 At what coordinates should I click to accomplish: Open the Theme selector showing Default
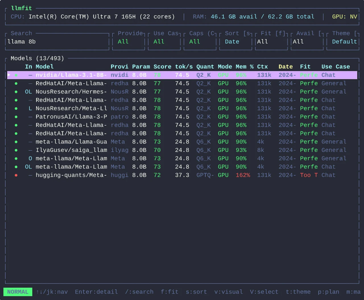pyautogui.click(x=343, y=42)
